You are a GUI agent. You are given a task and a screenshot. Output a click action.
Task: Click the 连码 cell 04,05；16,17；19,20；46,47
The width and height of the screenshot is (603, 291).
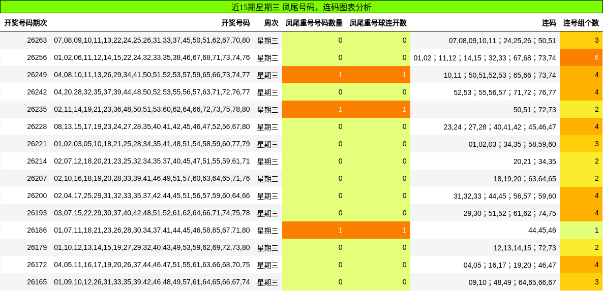pyautogui.click(x=510, y=265)
